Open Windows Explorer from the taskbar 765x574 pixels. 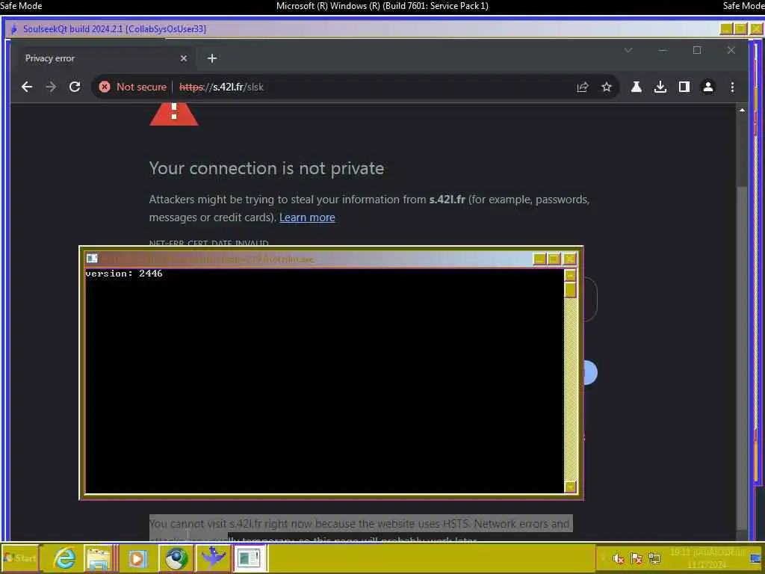99,558
